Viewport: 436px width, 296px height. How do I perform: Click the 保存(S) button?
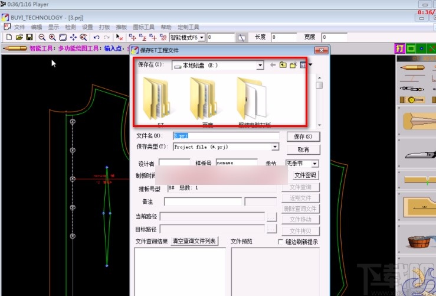tap(303, 136)
